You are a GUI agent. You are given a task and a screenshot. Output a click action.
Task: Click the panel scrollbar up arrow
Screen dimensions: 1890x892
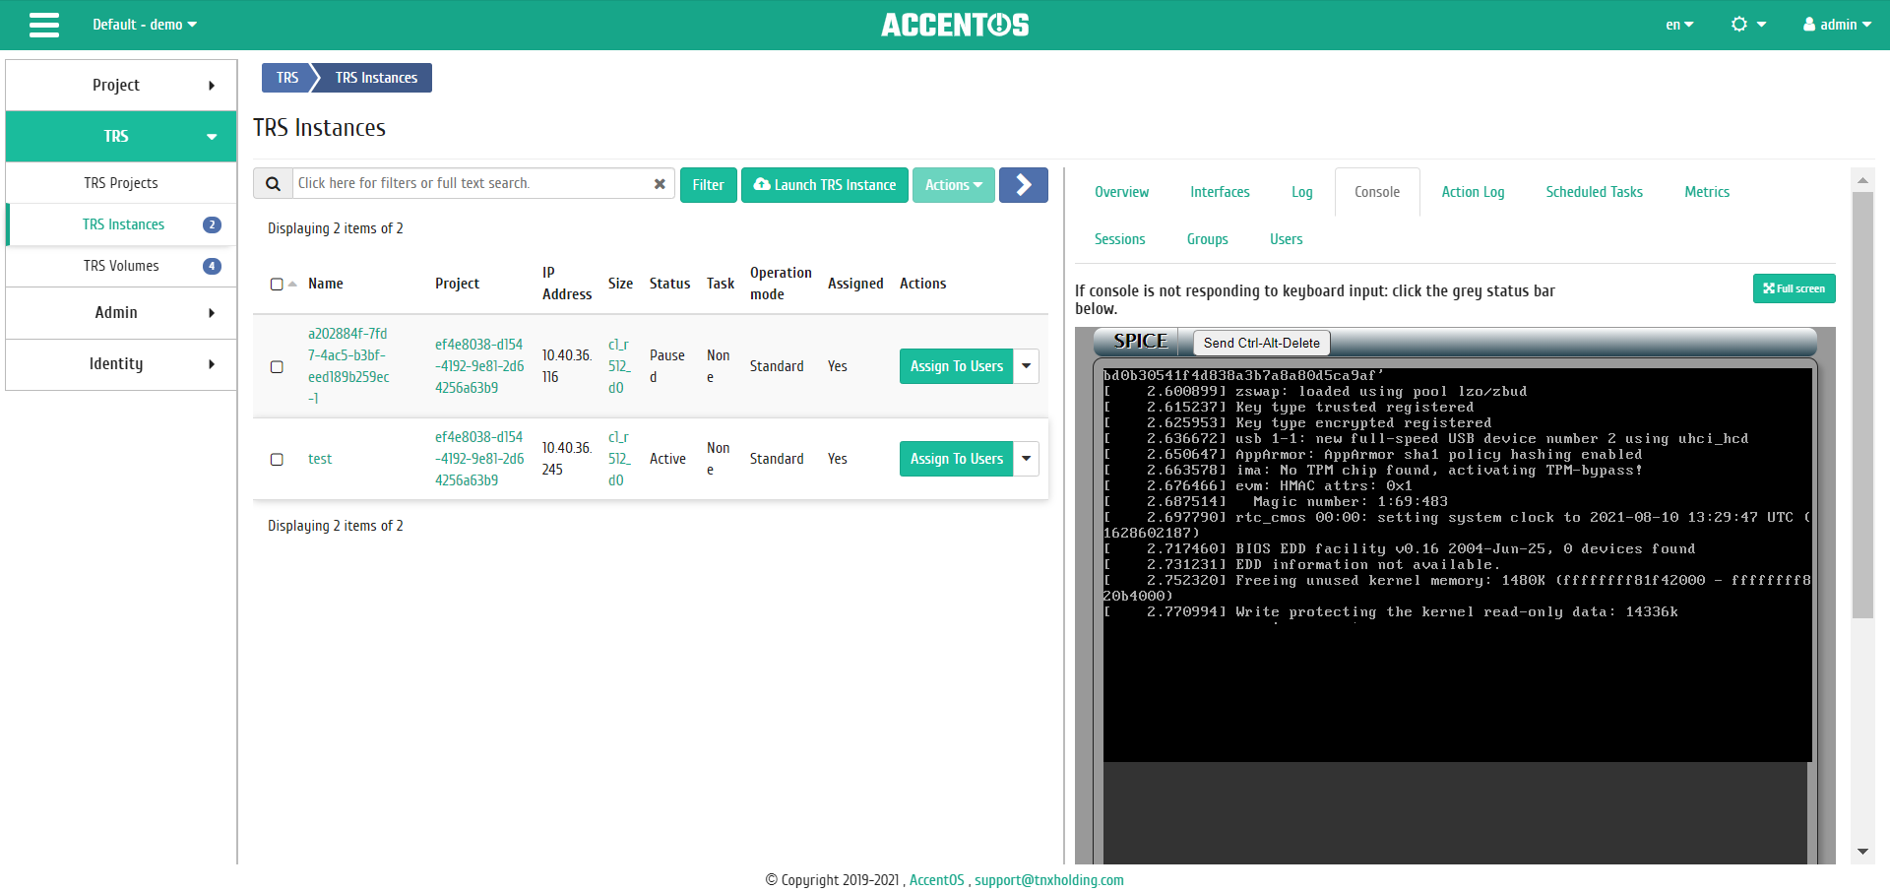tap(1862, 180)
